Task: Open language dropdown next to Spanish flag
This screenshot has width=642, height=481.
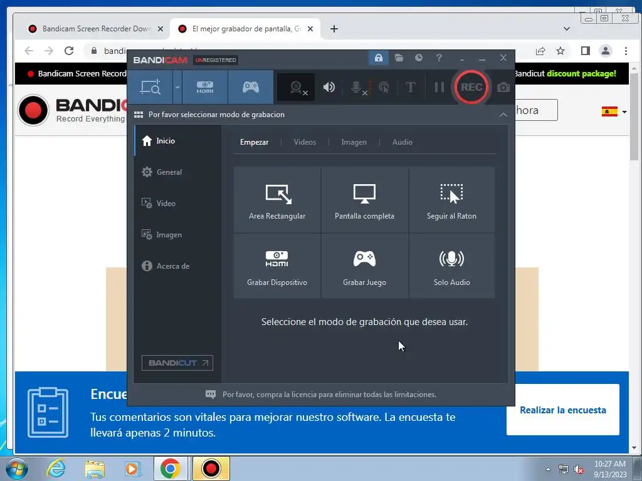Action: click(624, 111)
